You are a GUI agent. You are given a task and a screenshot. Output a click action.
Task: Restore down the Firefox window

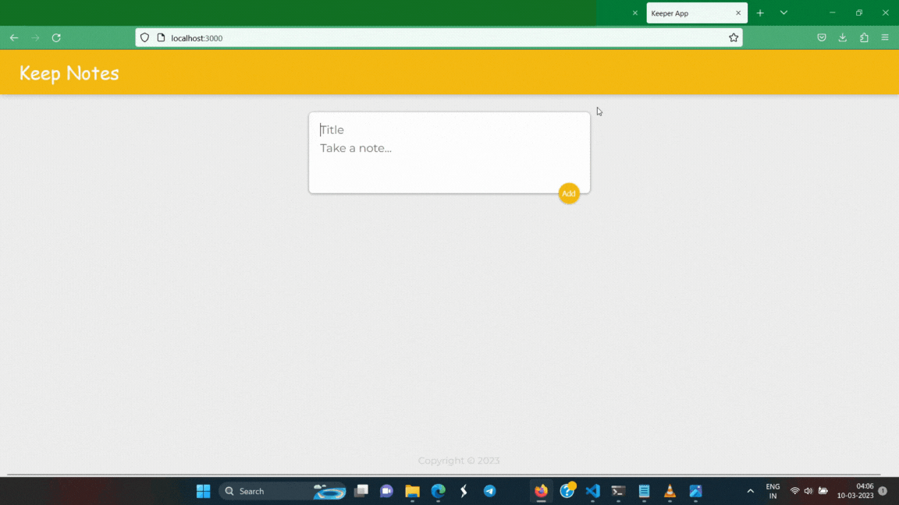(859, 12)
